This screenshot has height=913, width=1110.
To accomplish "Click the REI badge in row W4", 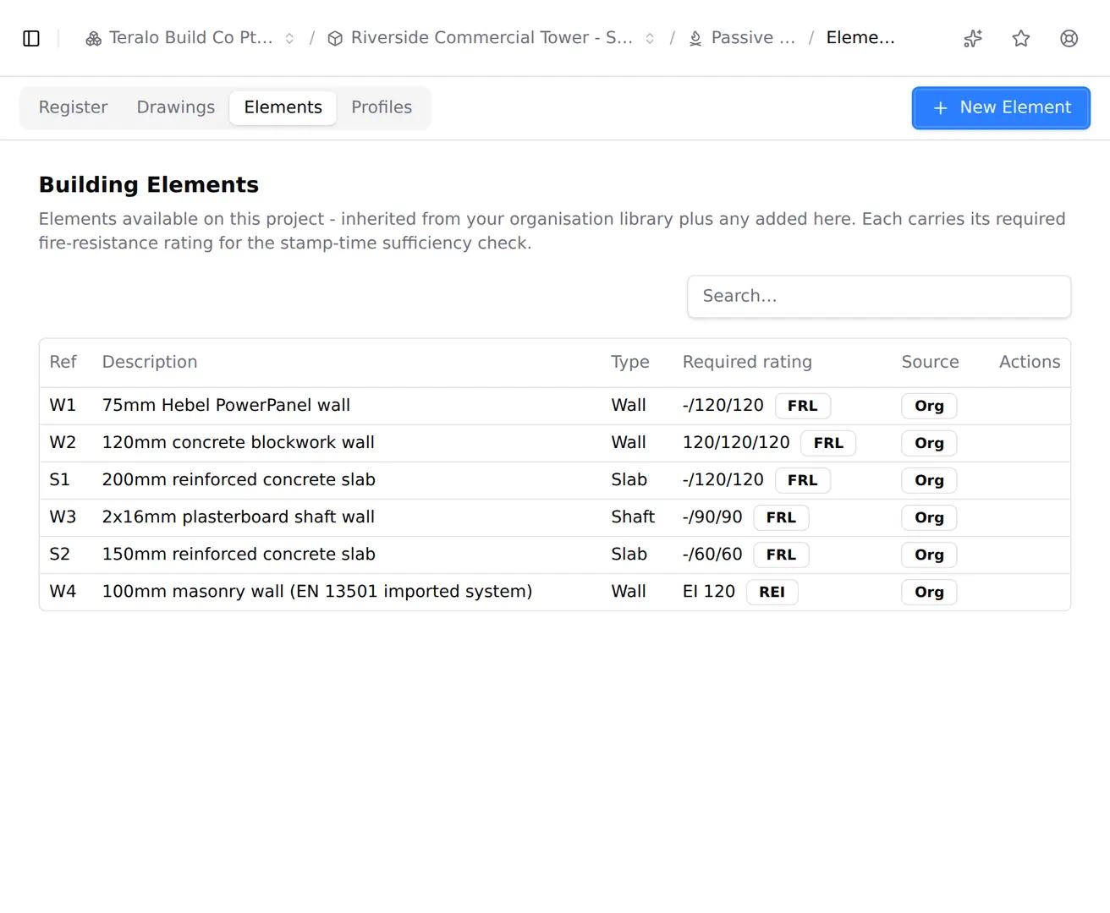I will coord(772,592).
